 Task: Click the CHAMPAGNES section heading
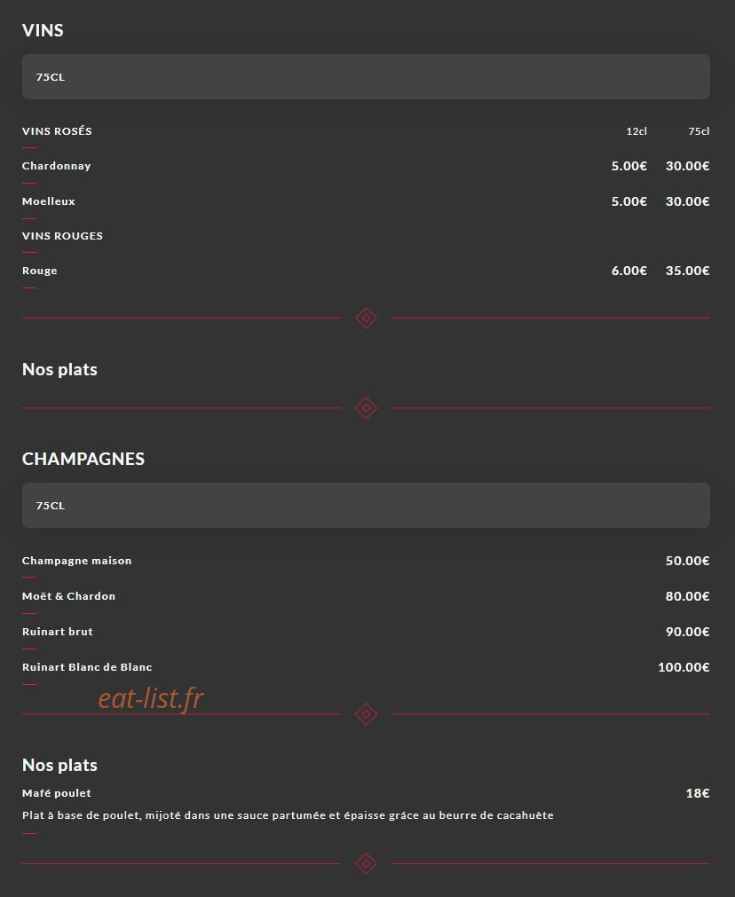pyautogui.click(x=83, y=459)
